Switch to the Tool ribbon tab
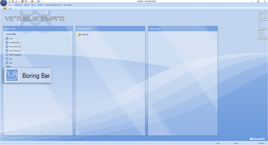Viewport: 268px width, 145px height. pos(33,5)
